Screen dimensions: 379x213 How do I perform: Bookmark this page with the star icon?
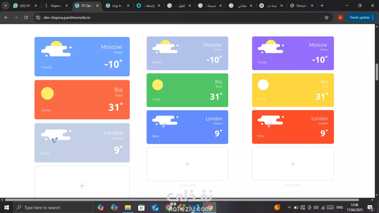(x=327, y=17)
